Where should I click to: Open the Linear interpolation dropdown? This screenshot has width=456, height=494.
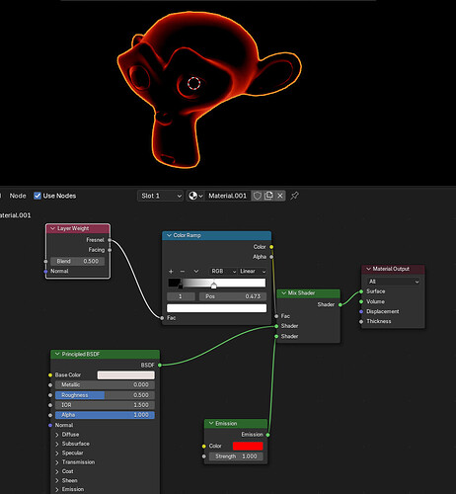[x=253, y=271]
